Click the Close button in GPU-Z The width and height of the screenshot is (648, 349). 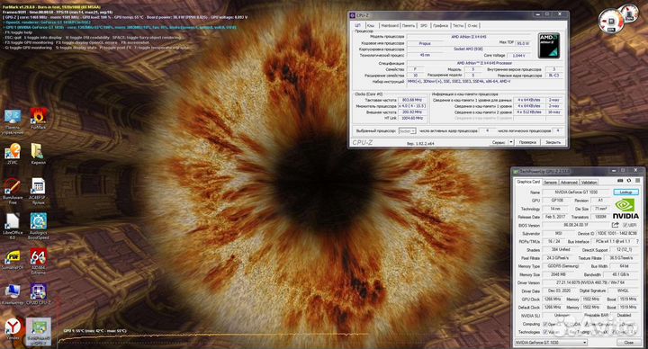point(628,343)
